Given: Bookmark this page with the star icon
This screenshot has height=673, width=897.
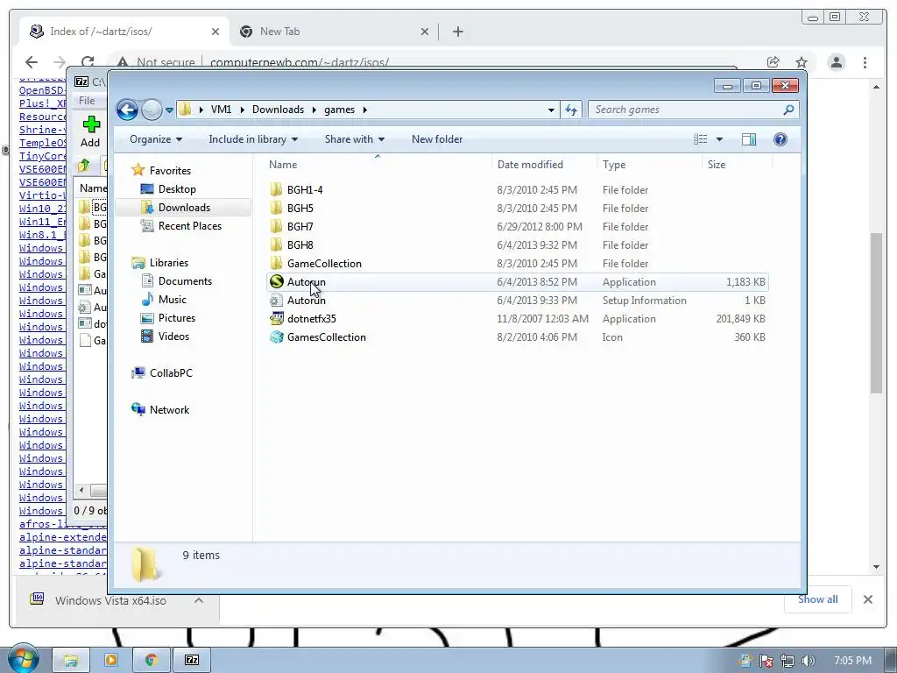Looking at the screenshot, I should (802, 62).
